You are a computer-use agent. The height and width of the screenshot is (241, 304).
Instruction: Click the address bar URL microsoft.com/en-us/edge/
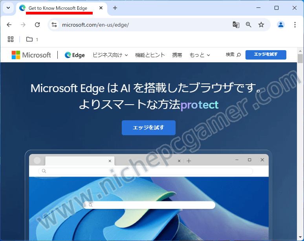point(95,25)
